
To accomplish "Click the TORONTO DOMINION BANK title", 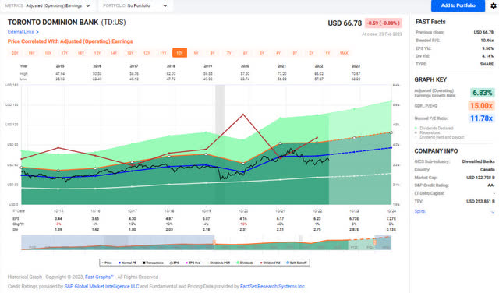I will pyautogui.click(x=53, y=23).
